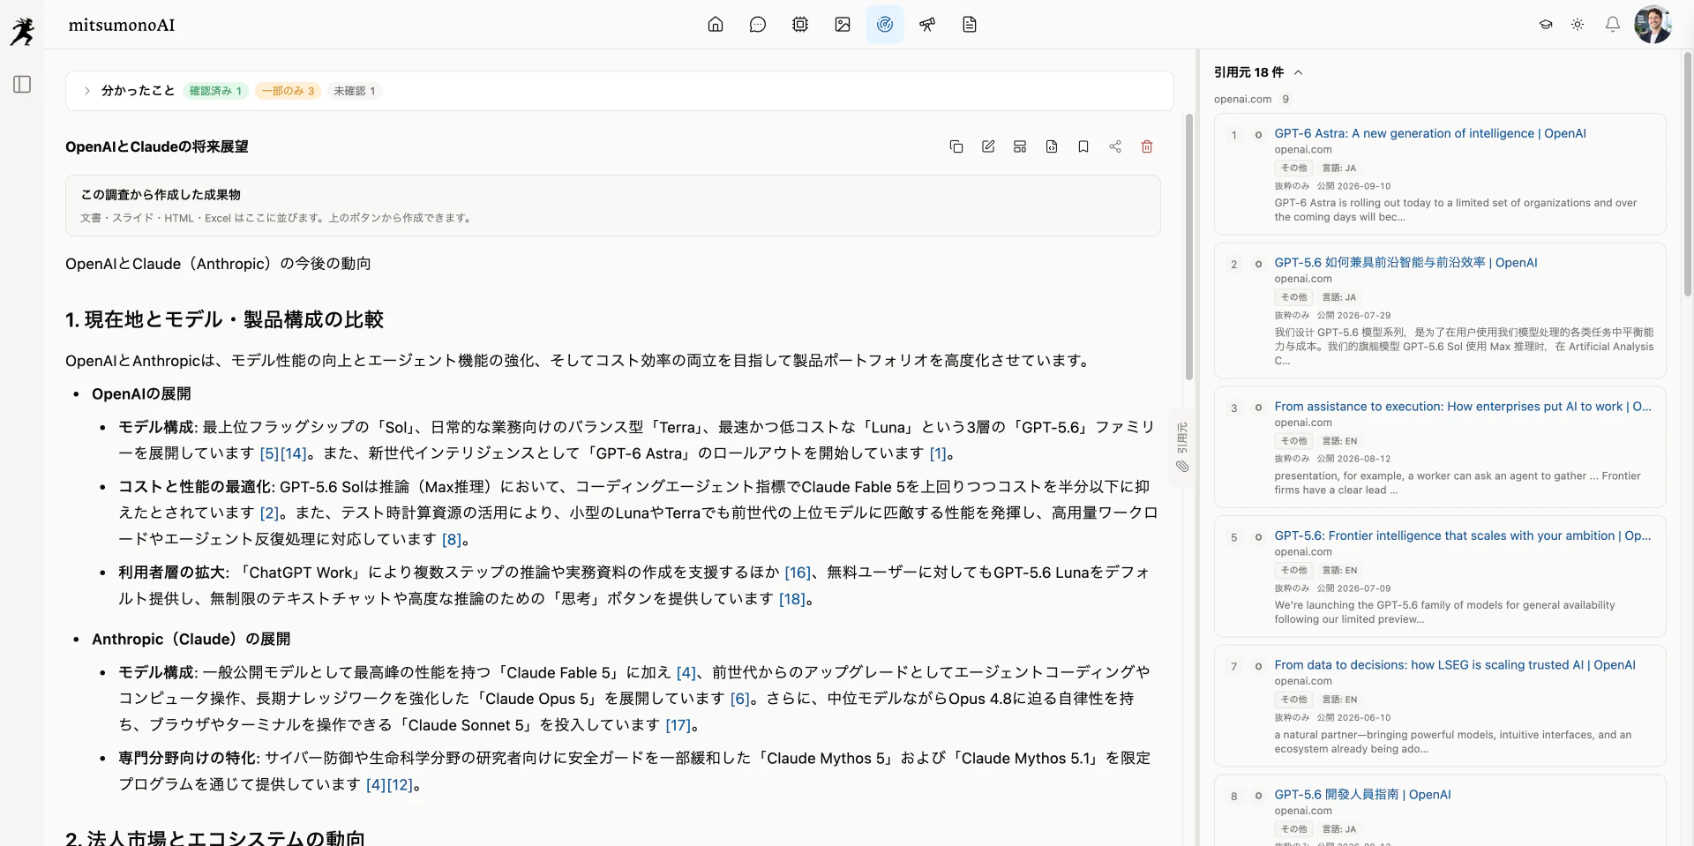Click citation [6] after Claude Opus 5
This screenshot has width=1694, height=846.
point(739,699)
